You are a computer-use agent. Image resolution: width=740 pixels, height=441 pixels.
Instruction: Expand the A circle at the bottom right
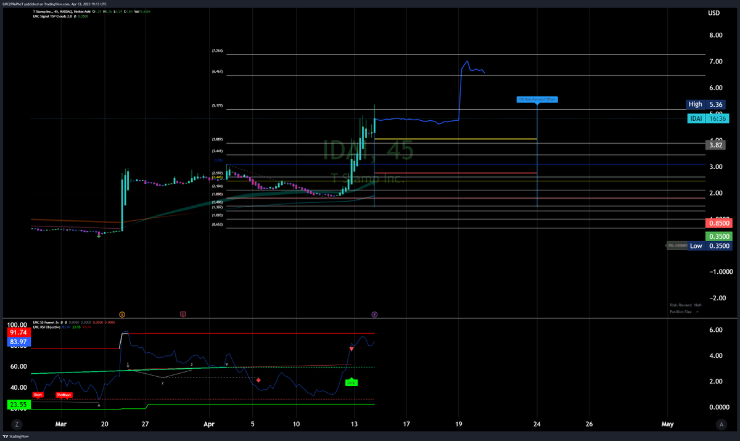coord(721,424)
